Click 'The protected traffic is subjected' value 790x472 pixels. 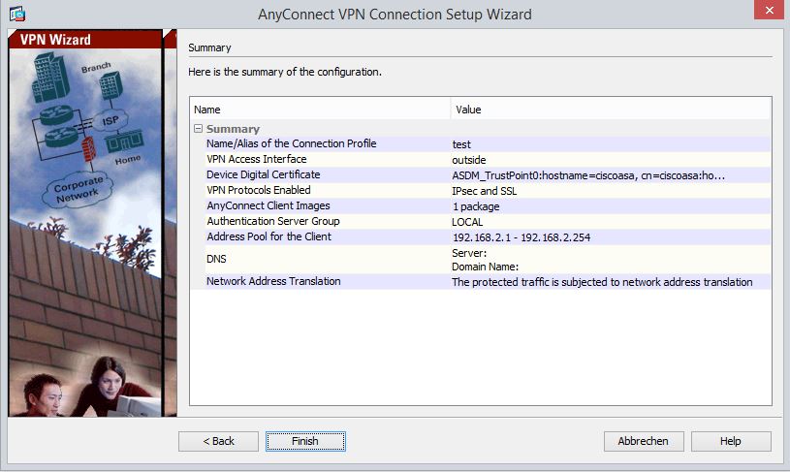602,282
